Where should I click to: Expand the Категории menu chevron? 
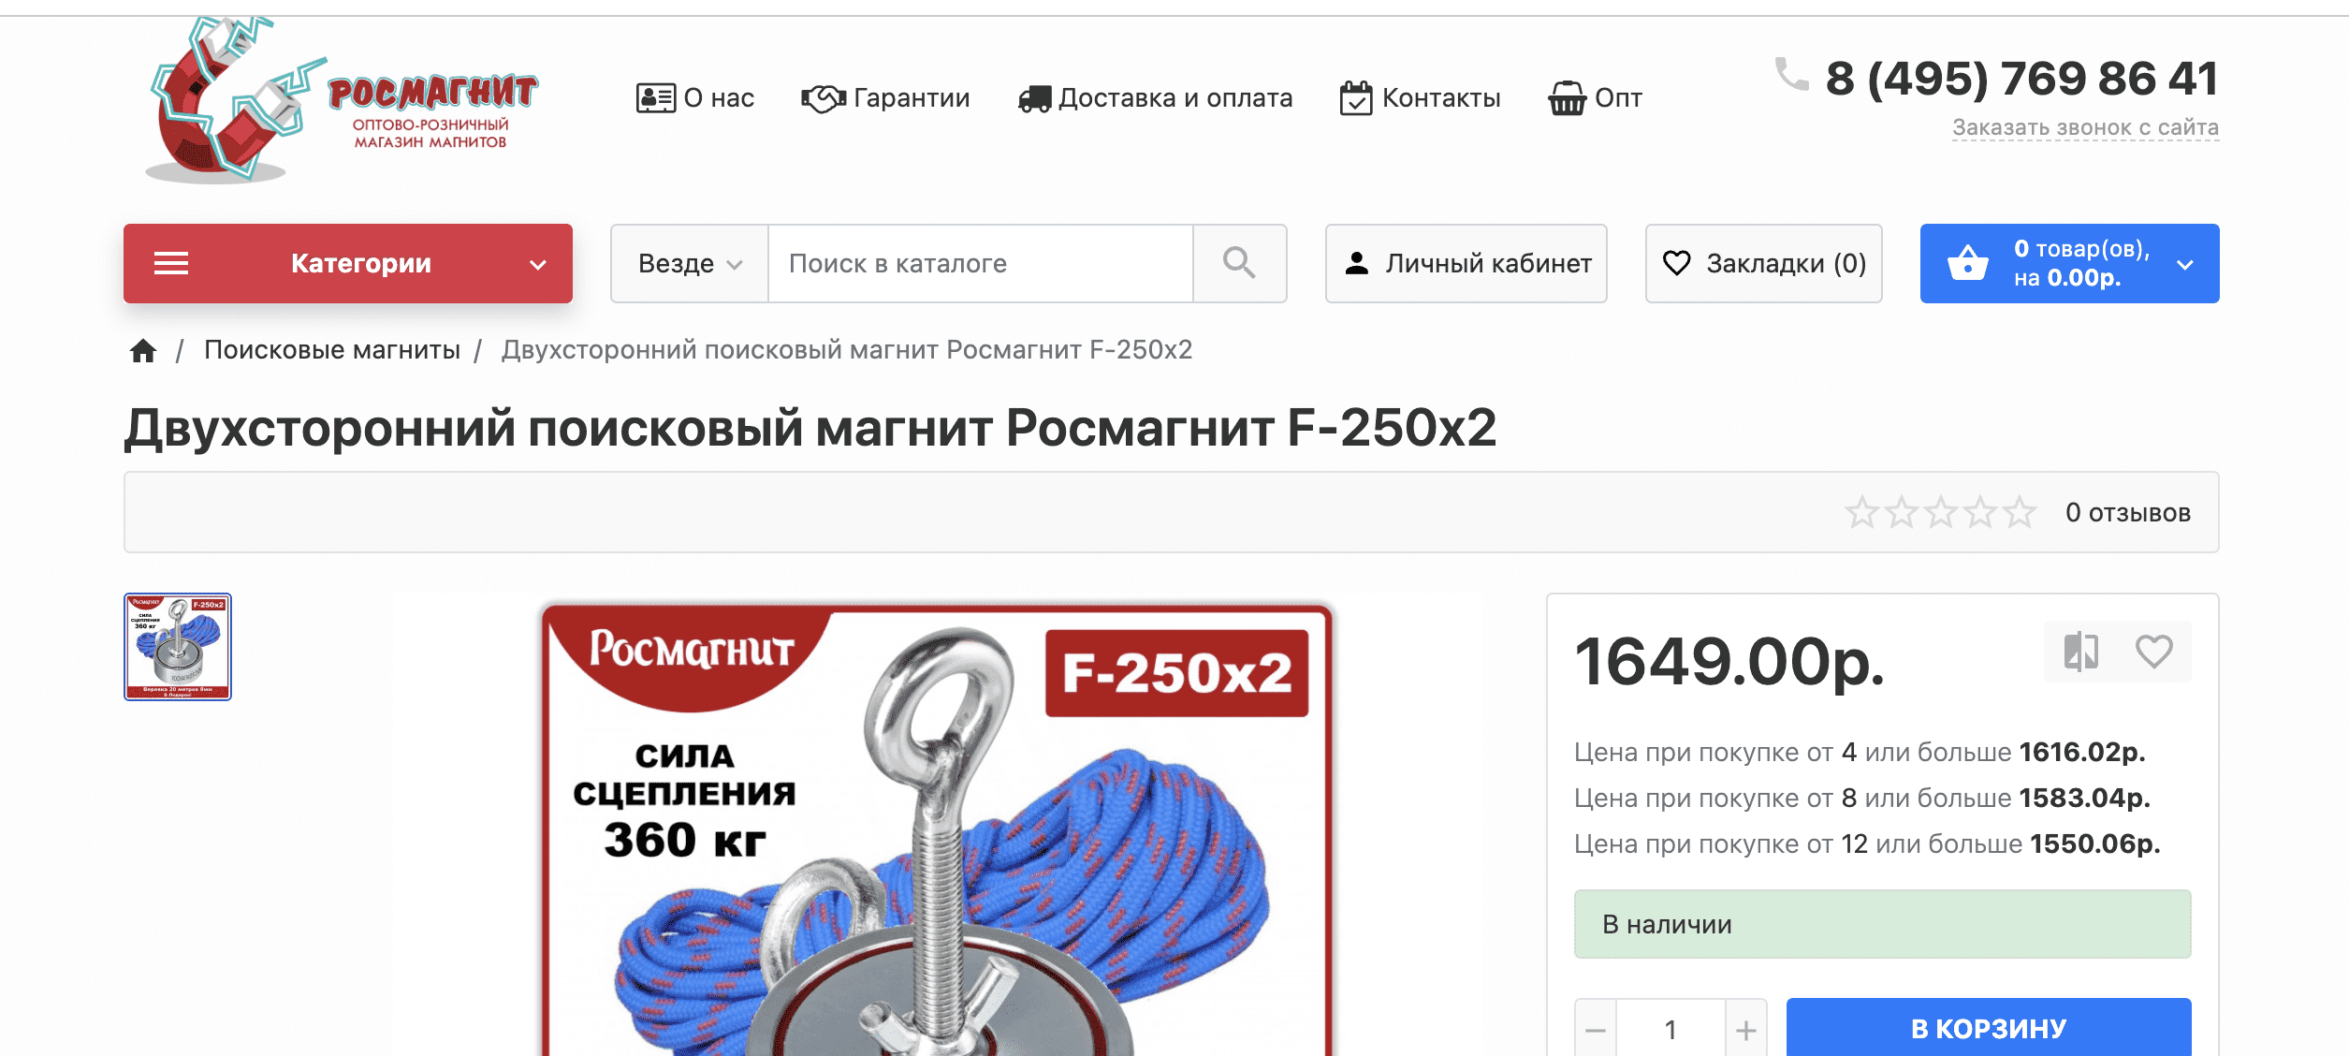[x=538, y=265]
